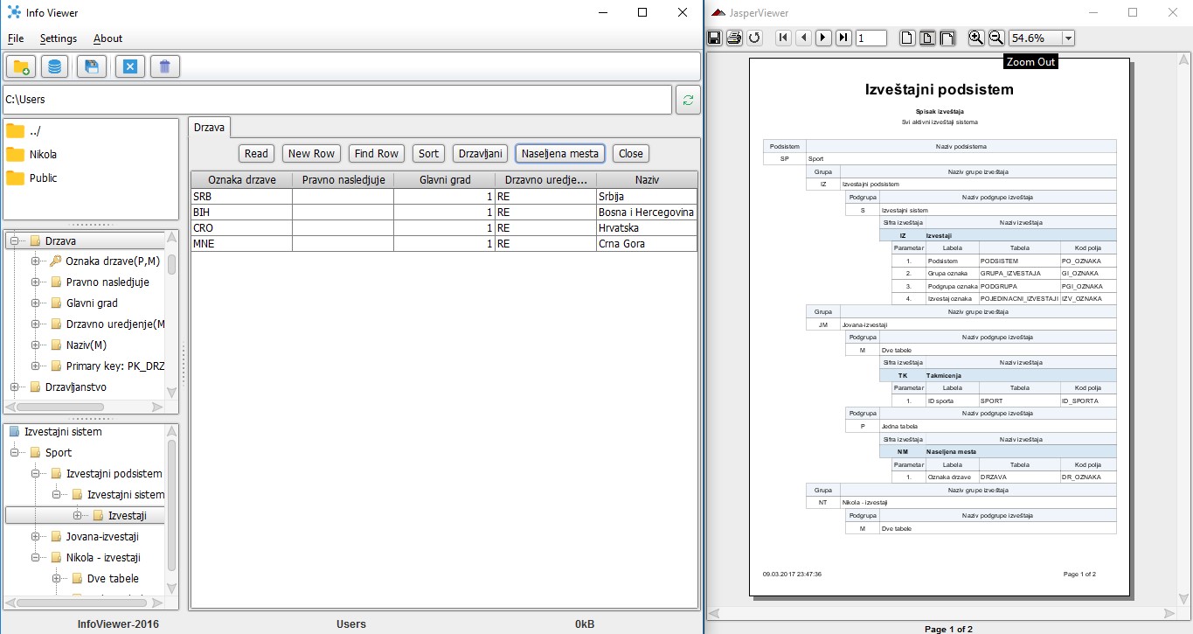Collapse the Sport tree node
Image resolution: width=1193 pixels, height=634 pixels.
pyautogui.click(x=15, y=453)
